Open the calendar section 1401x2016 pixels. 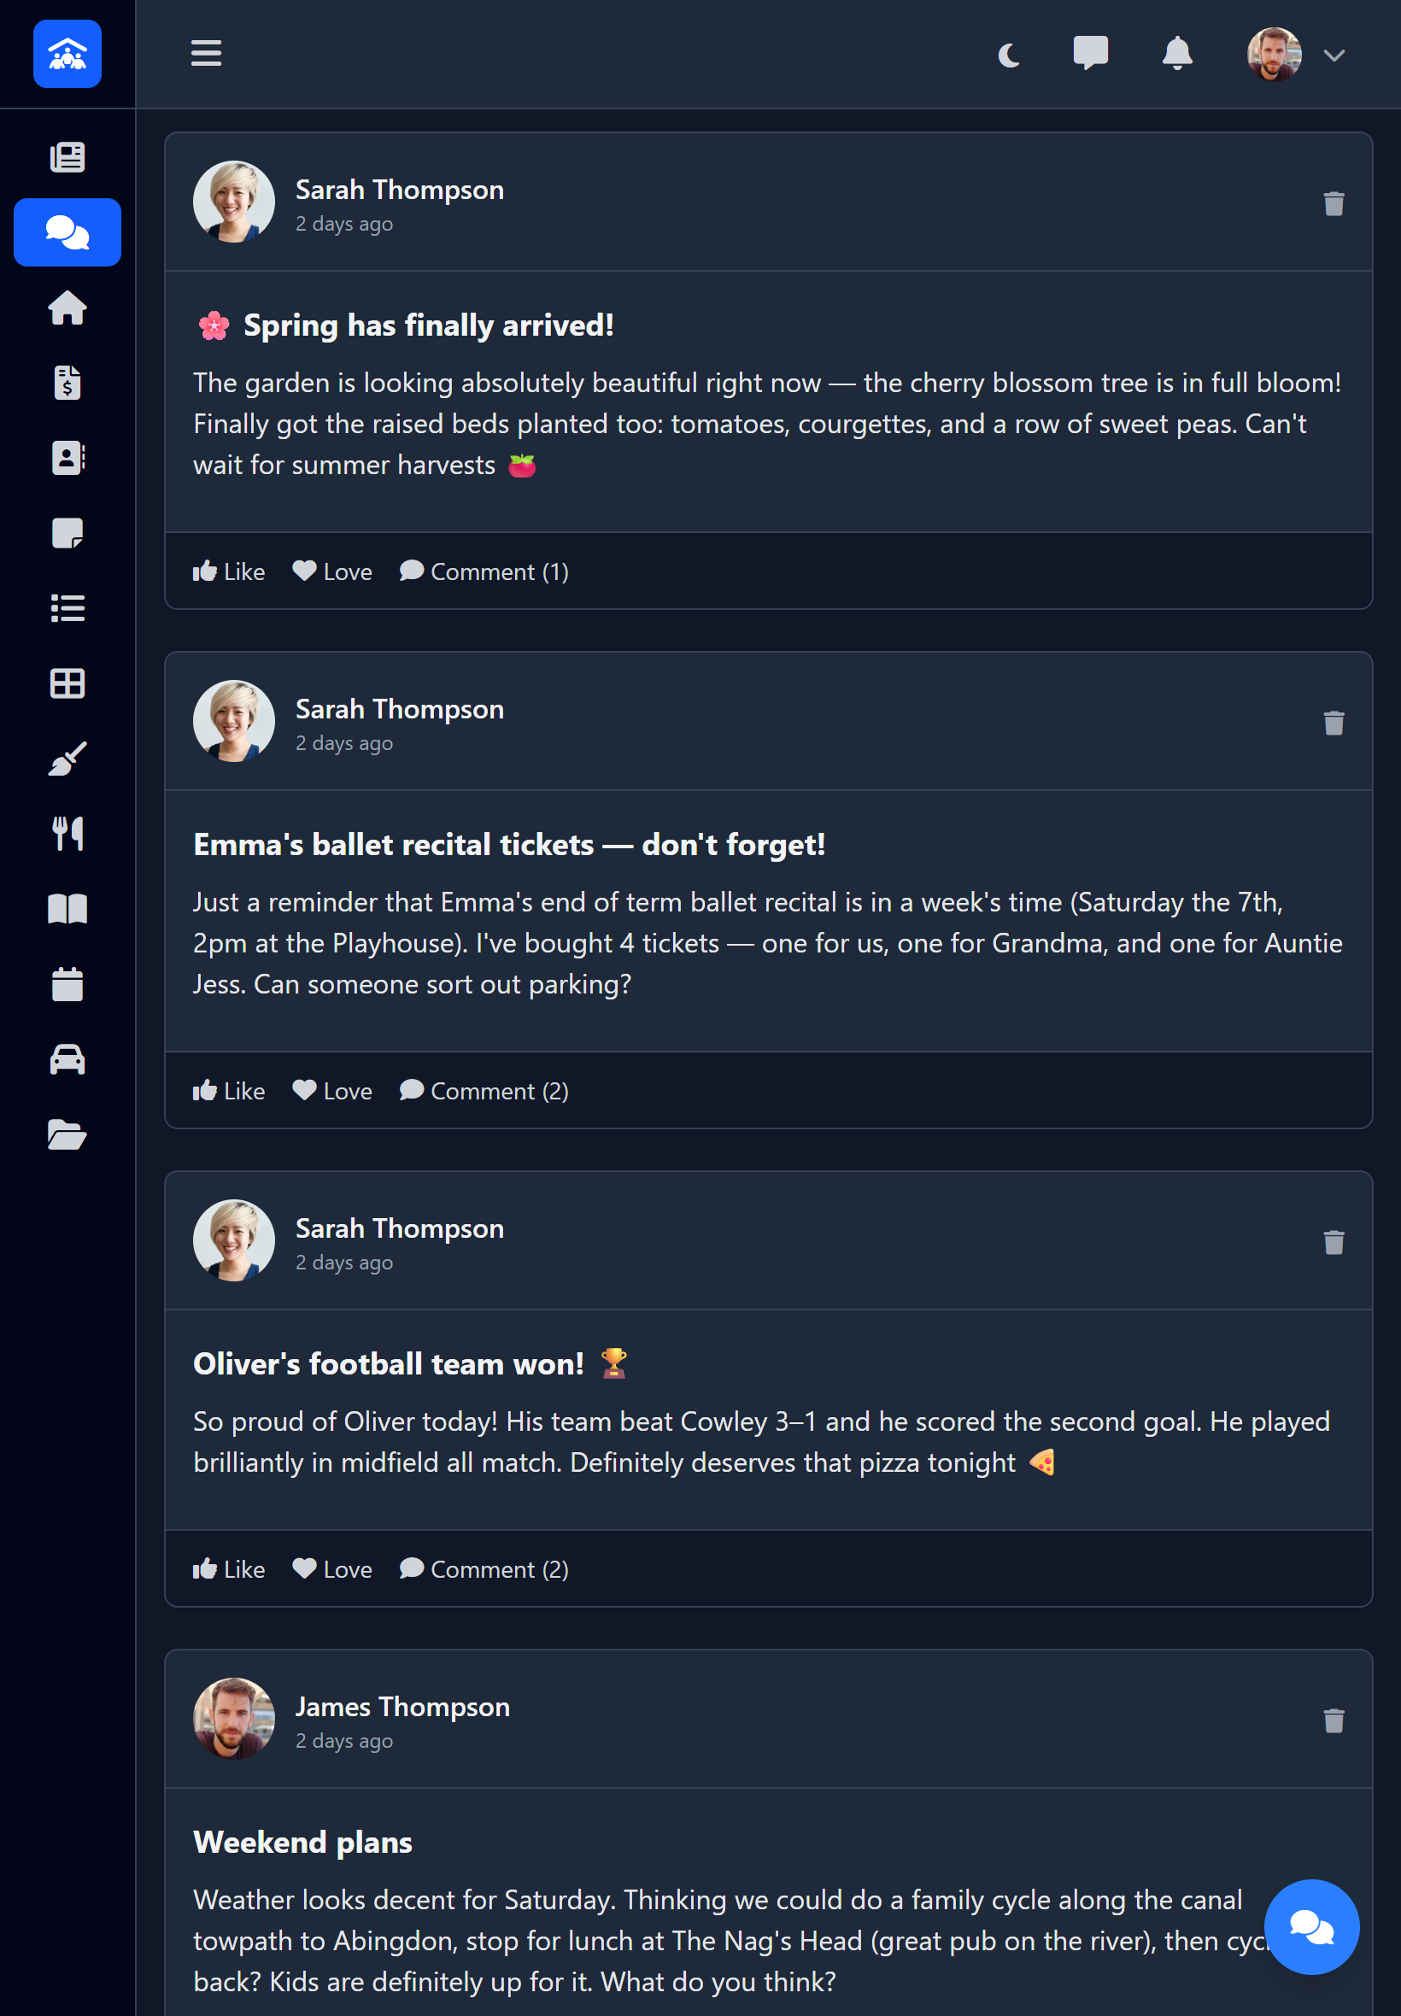[x=67, y=983]
